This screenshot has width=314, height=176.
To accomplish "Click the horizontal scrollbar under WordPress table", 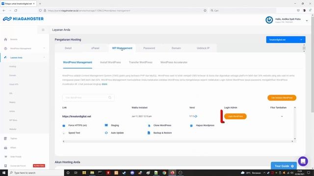I will click(178, 141).
